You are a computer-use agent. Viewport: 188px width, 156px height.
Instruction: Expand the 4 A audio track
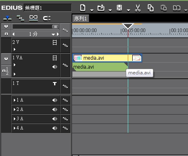[x=15, y=128]
